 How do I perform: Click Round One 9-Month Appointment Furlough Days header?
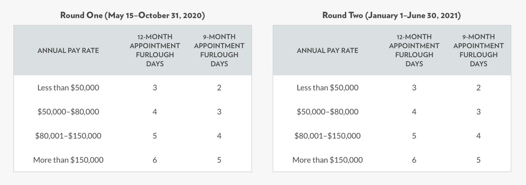[219, 50]
